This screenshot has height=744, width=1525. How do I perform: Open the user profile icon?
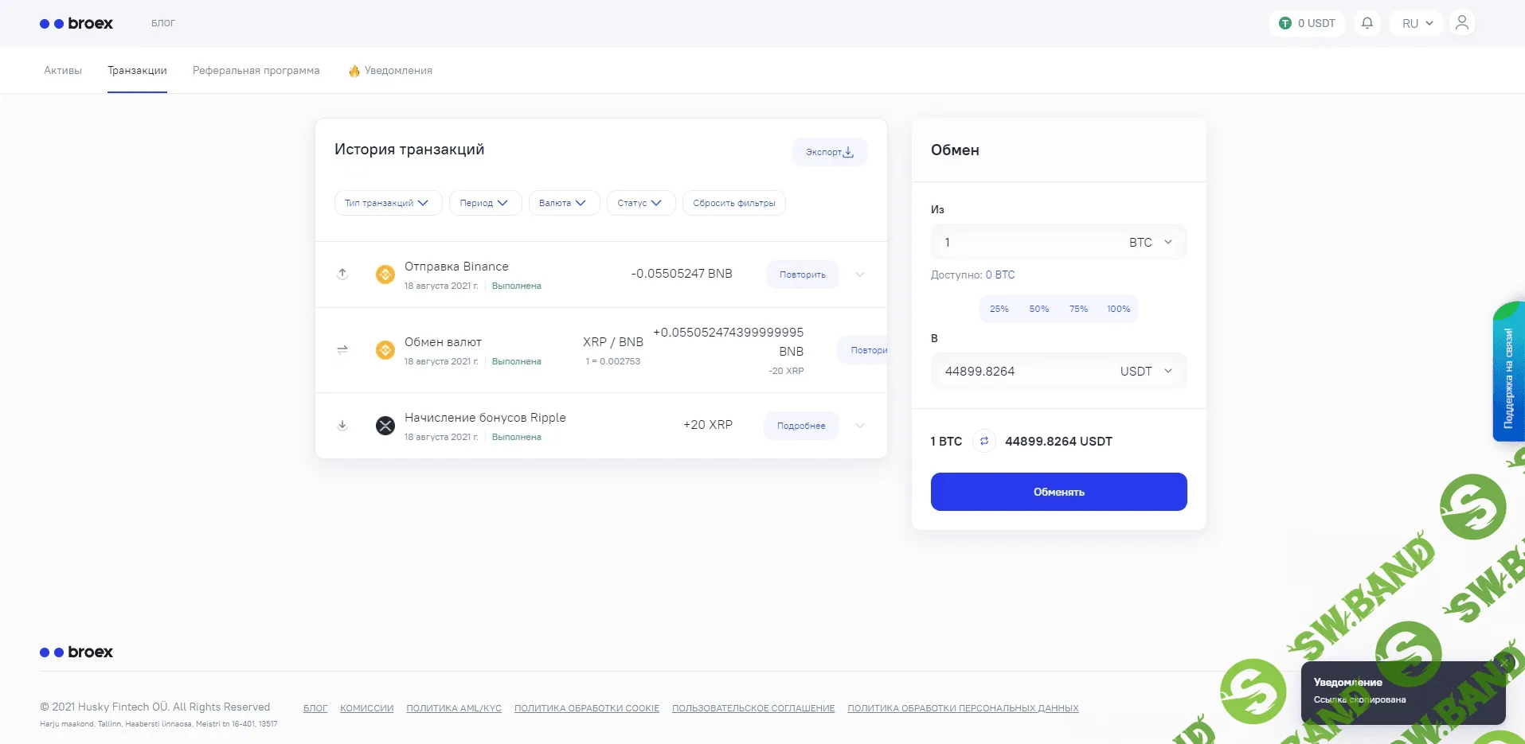[1461, 23]
